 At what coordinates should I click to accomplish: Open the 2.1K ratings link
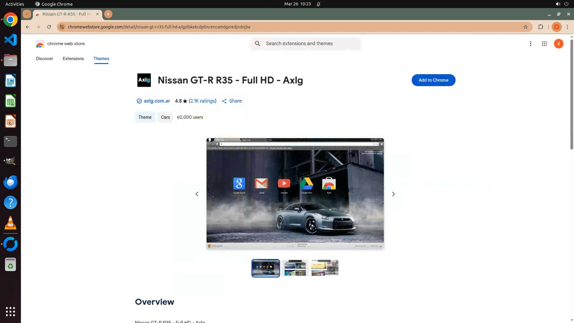pyautogui.click(x=202, y=101)
